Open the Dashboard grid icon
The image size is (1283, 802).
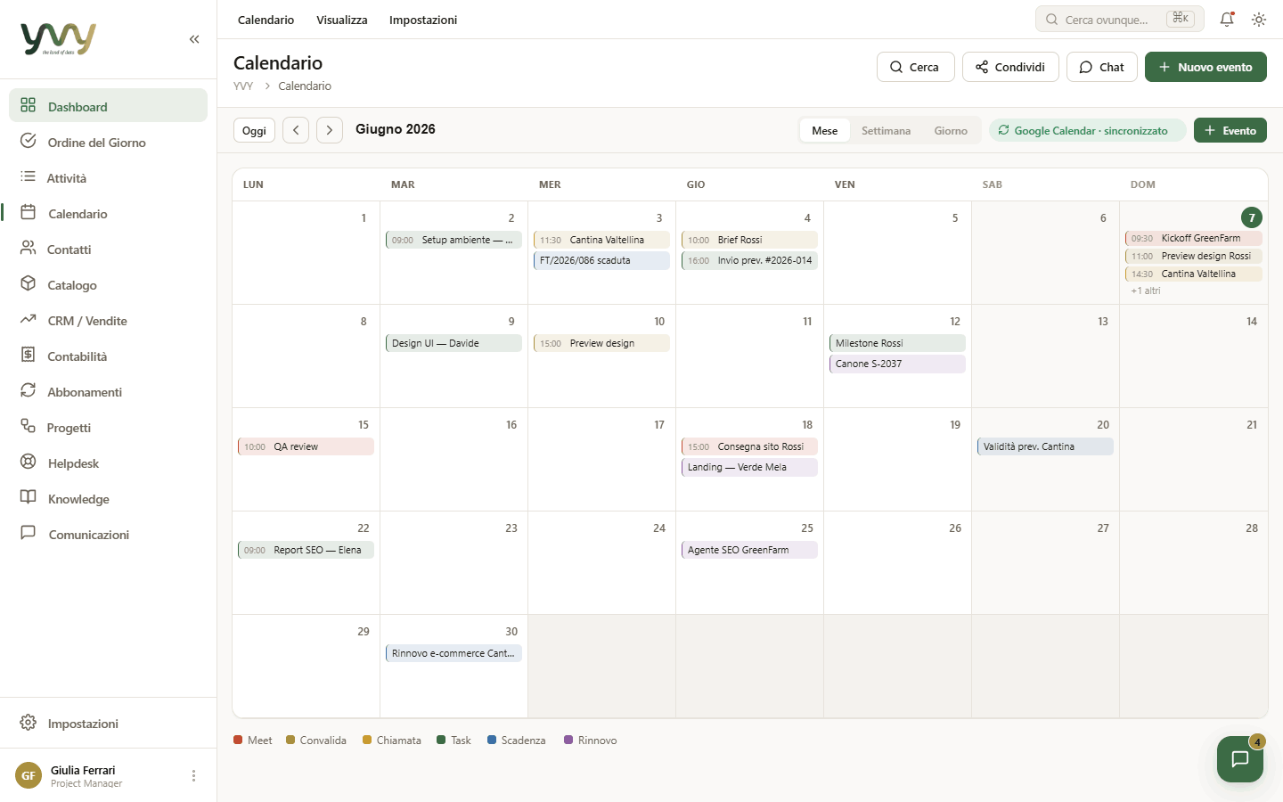[x=29, y=106]
